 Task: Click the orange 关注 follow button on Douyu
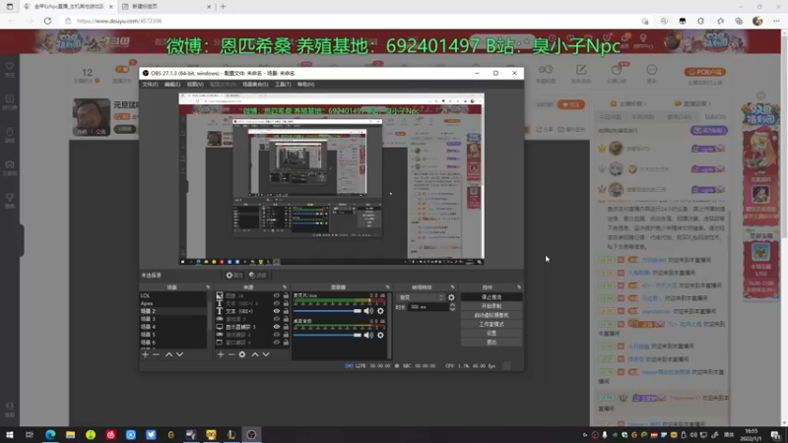click(571, 105)
